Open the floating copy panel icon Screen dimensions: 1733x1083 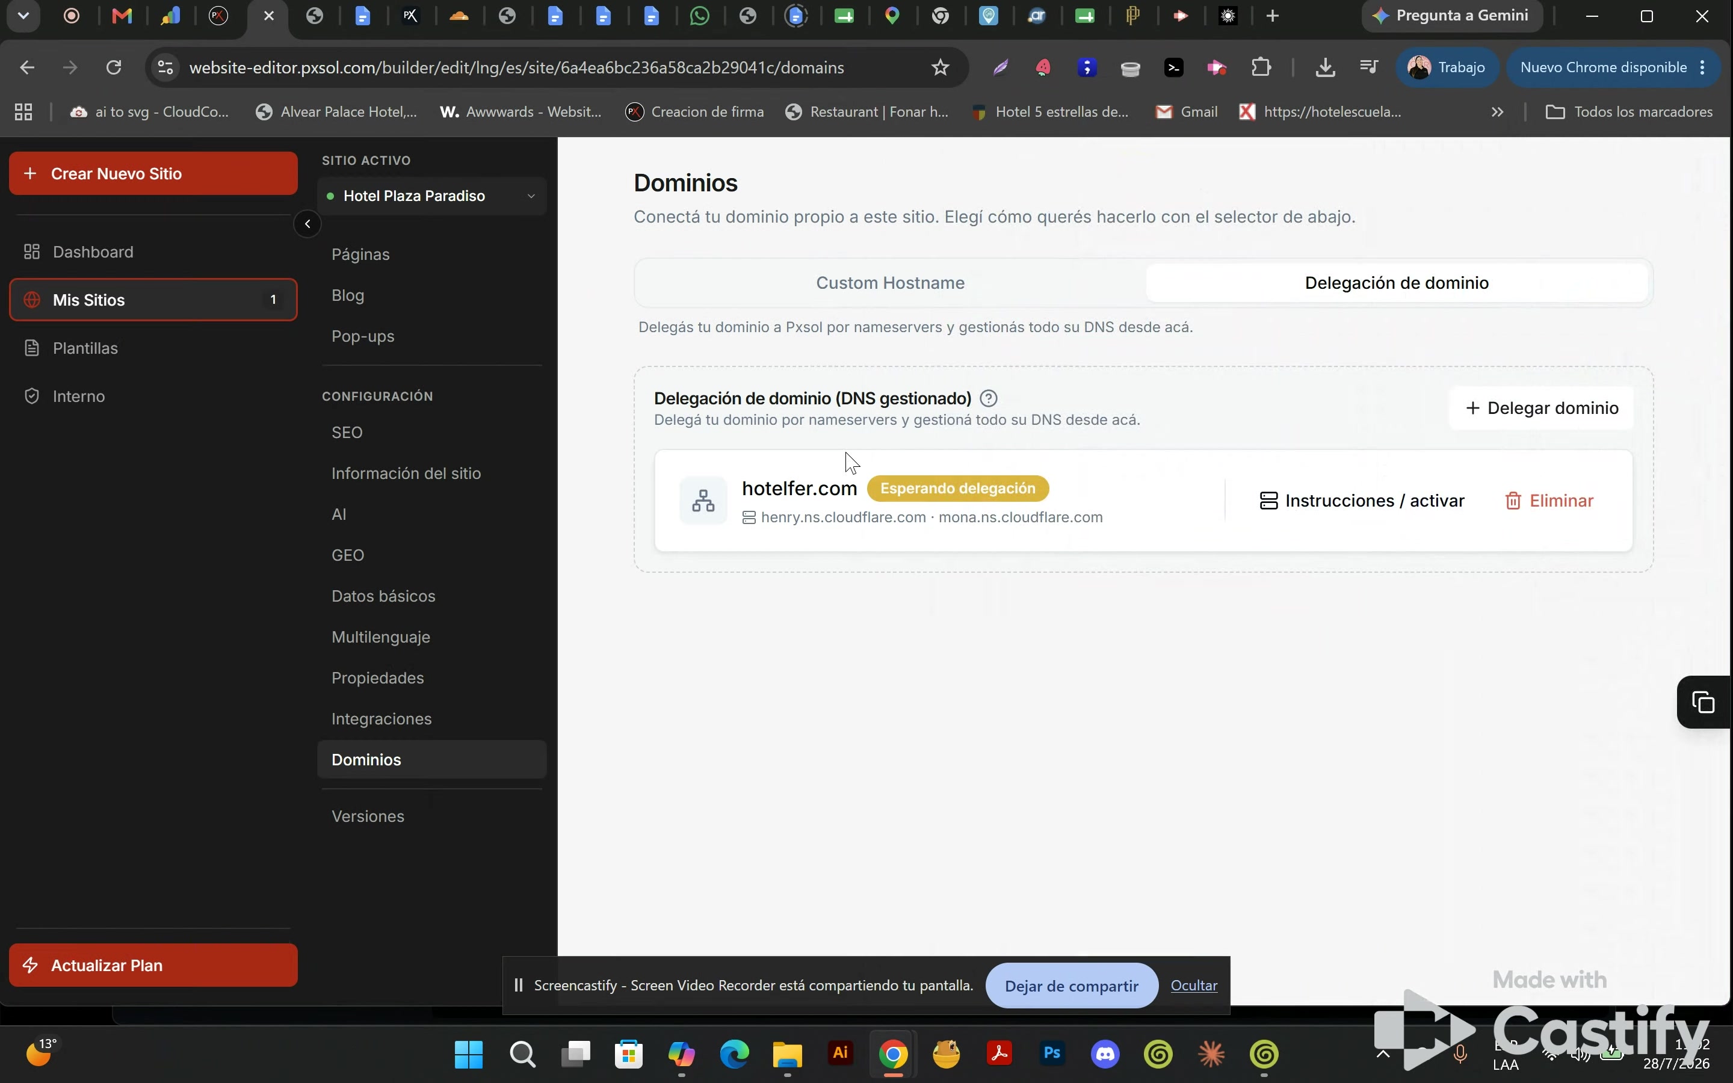click(x=1703, y=702)
